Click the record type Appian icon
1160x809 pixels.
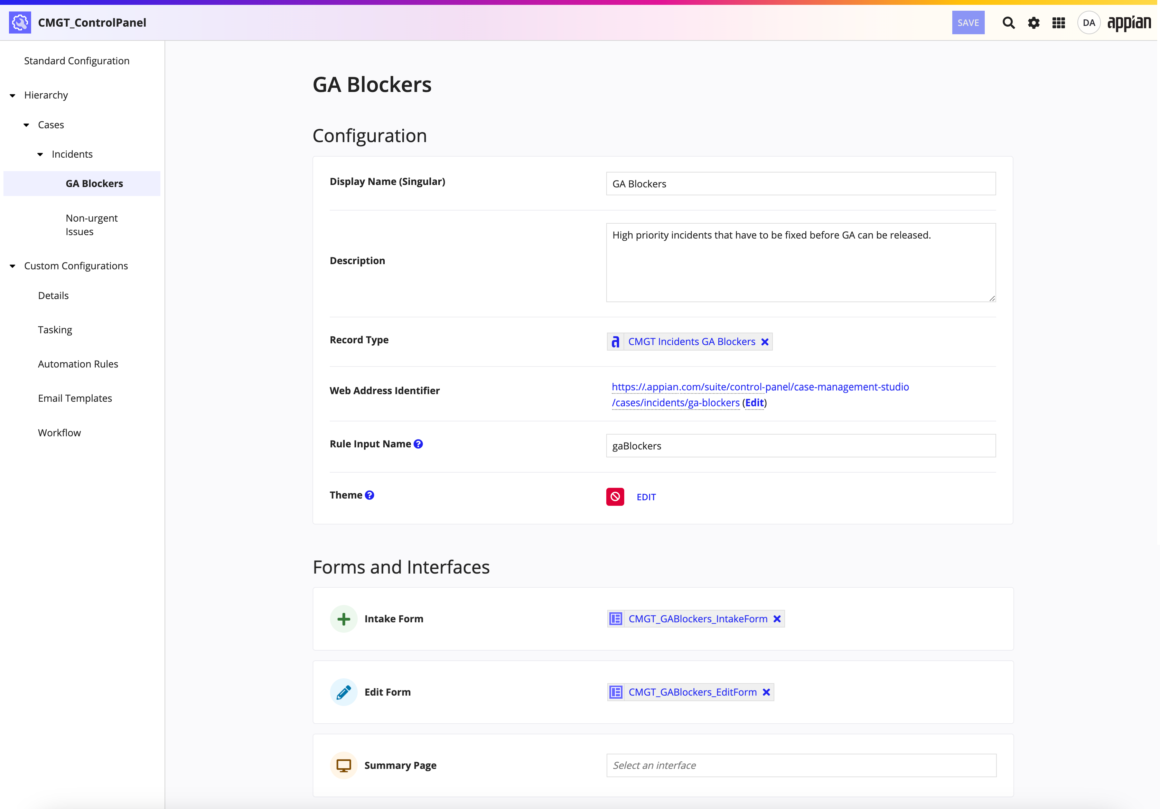(615, 342)
